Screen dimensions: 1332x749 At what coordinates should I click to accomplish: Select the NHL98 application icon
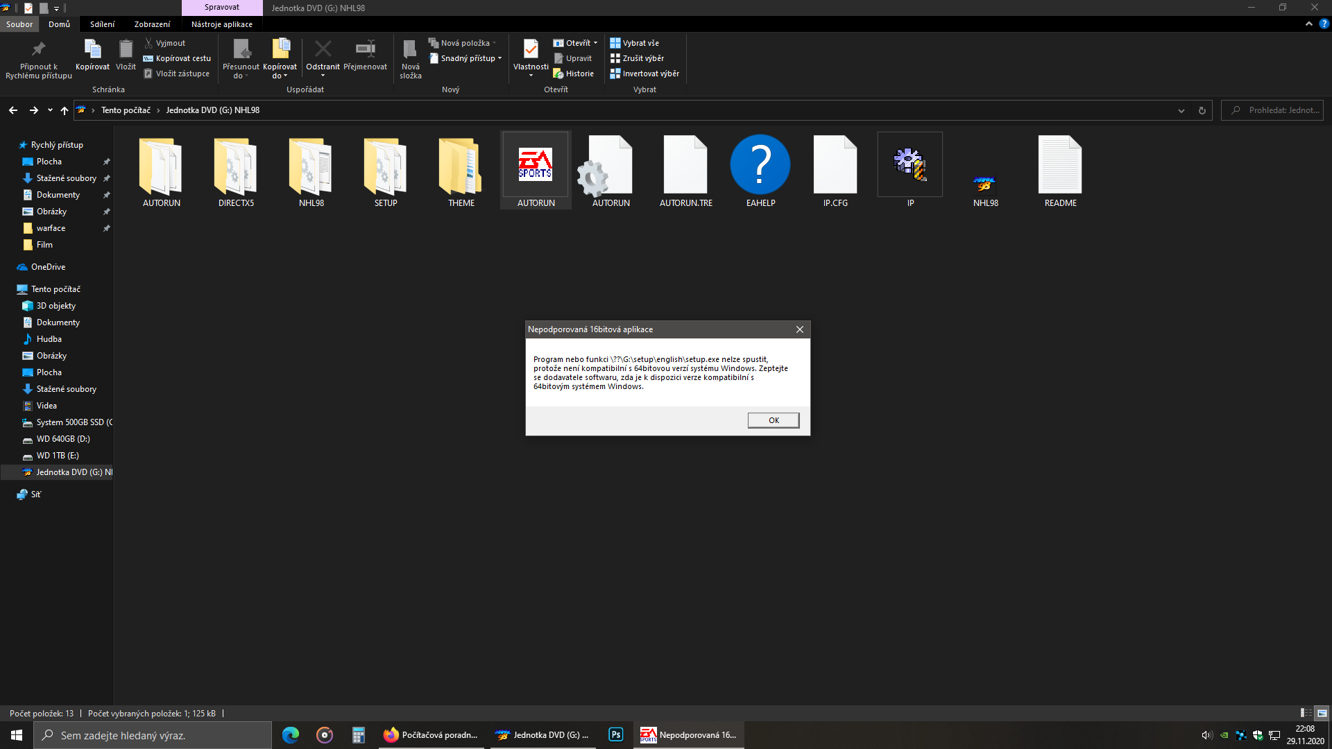tap(985, 184)
